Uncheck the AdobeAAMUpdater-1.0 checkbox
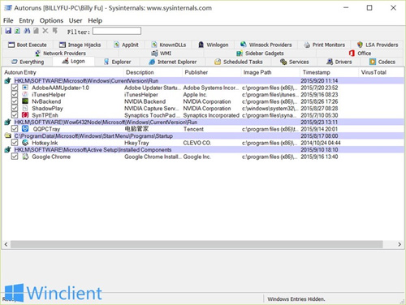Screen dimensions: 406x305 (15, 88)
